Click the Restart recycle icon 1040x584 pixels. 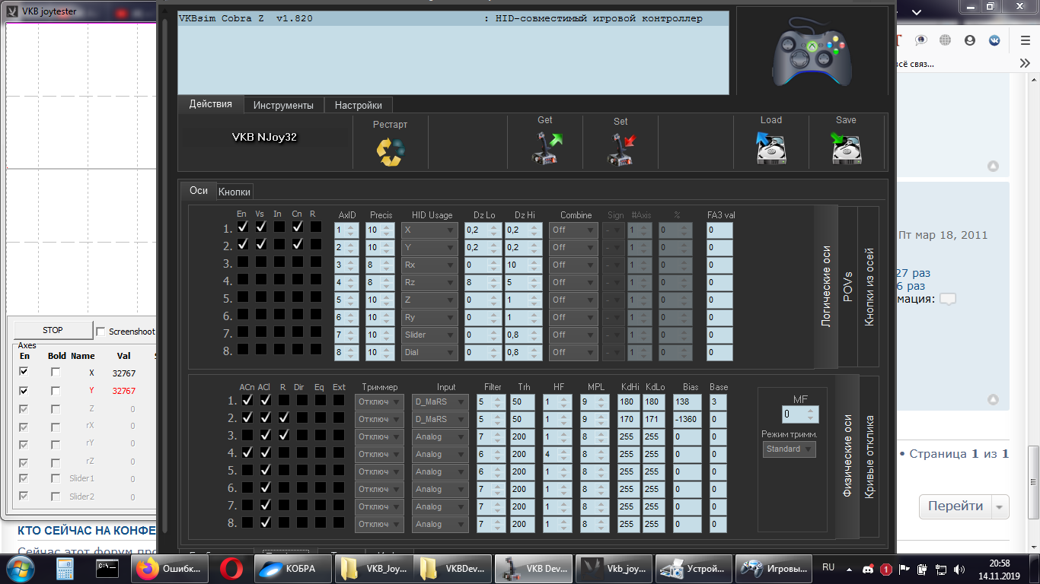pyautogui.click(x=390, y=151)
